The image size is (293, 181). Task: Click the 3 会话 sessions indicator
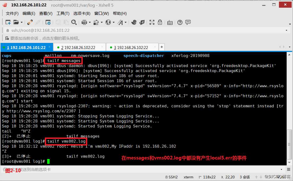245,177
